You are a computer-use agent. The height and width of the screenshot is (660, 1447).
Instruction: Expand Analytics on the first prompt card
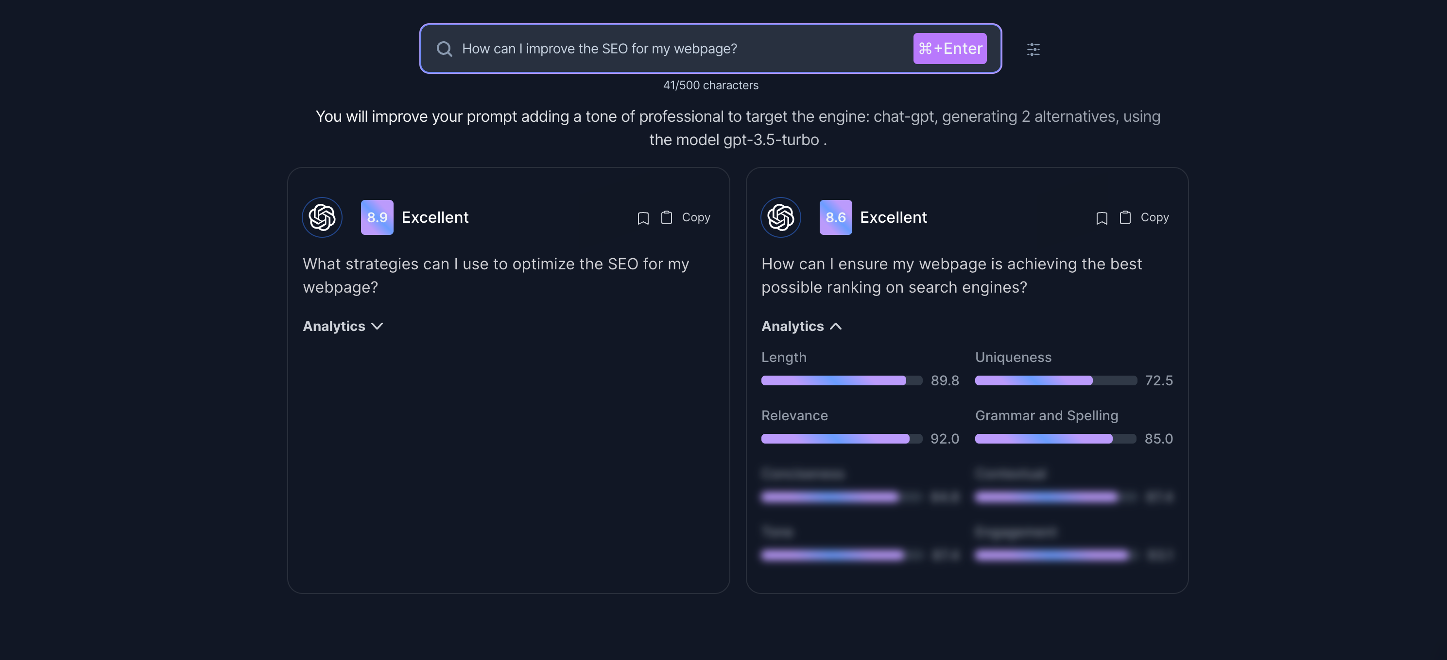tap(343, 326)
